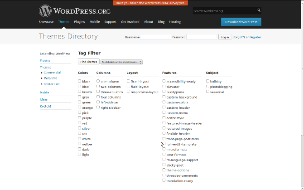Open the Showcase menu item

click(x=46, y=22)
